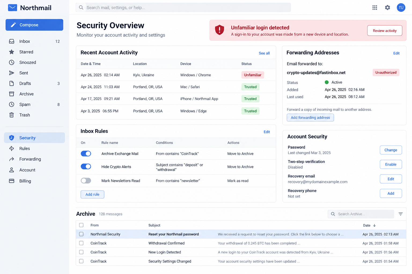Image resolution: width=412 pixels, height=274 pixels.
Task: Open the Account settings page
Action: coord(34,170)
